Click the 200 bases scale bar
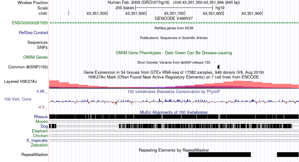Screen dimensions: 299x162 174,8
